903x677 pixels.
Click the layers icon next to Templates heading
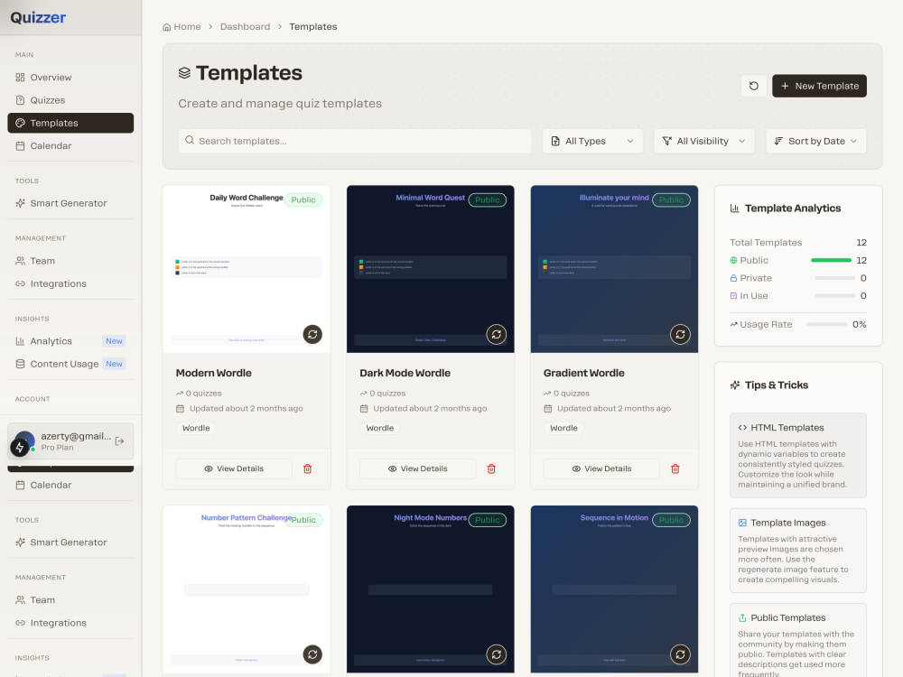[184, 73]
